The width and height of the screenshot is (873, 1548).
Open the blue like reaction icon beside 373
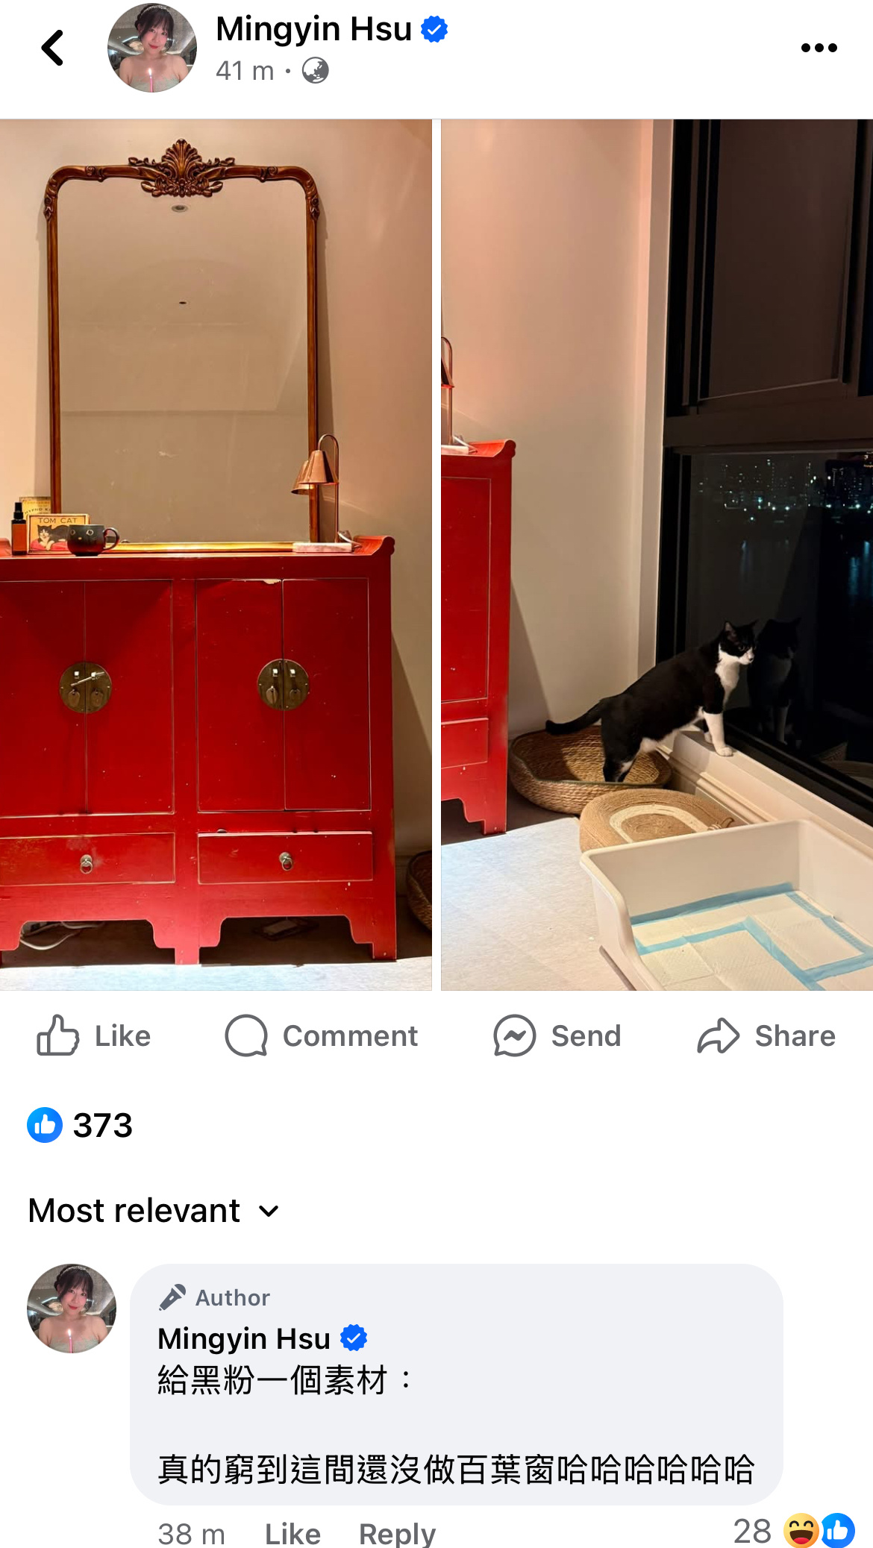point(45,1125)
